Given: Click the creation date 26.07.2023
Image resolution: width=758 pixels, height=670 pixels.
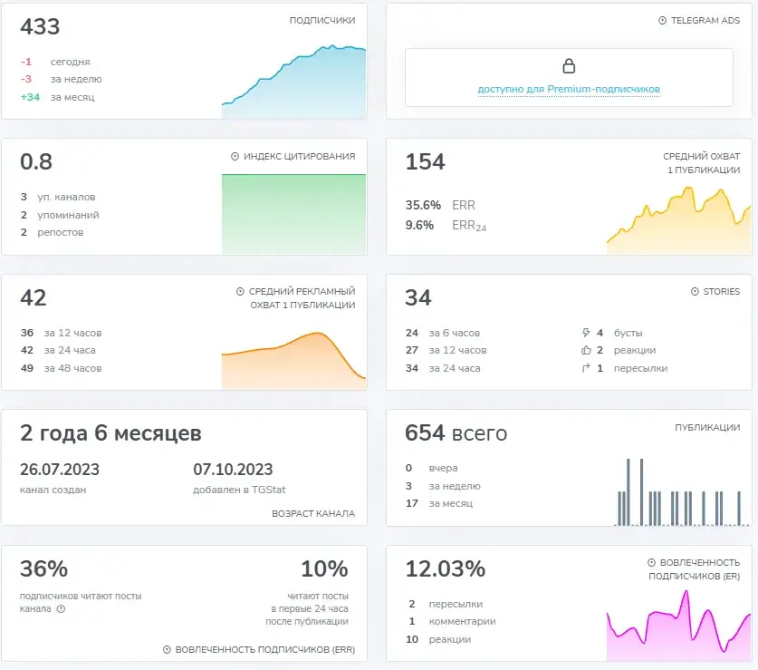Looking at the screenshot, I should pyautogui.click(x=60, y=469).
